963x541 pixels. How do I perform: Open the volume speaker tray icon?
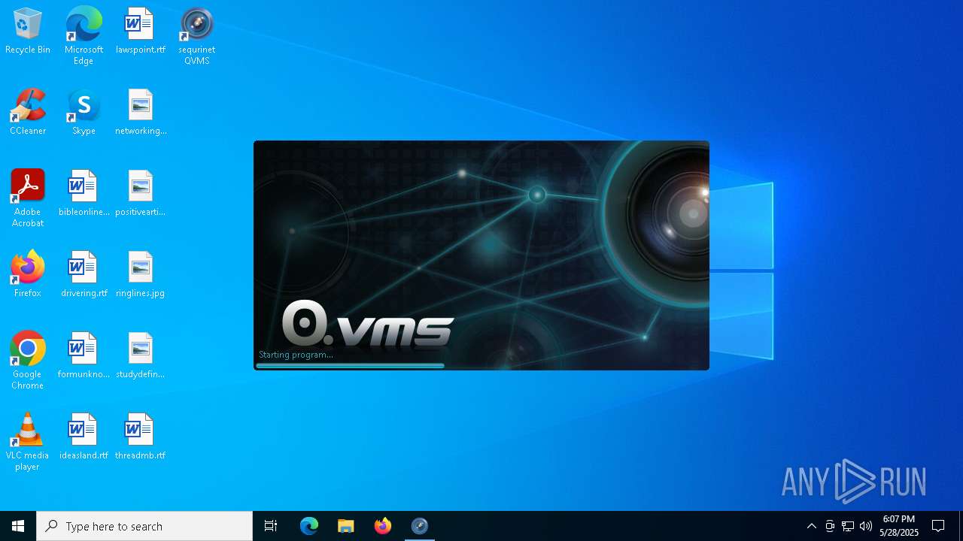(866, 526)
